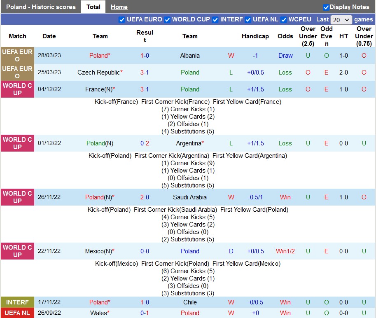The width and height of the screenshot is (376, 318).
Task: Open the Last games count dropdown
Action: point(341,20)
